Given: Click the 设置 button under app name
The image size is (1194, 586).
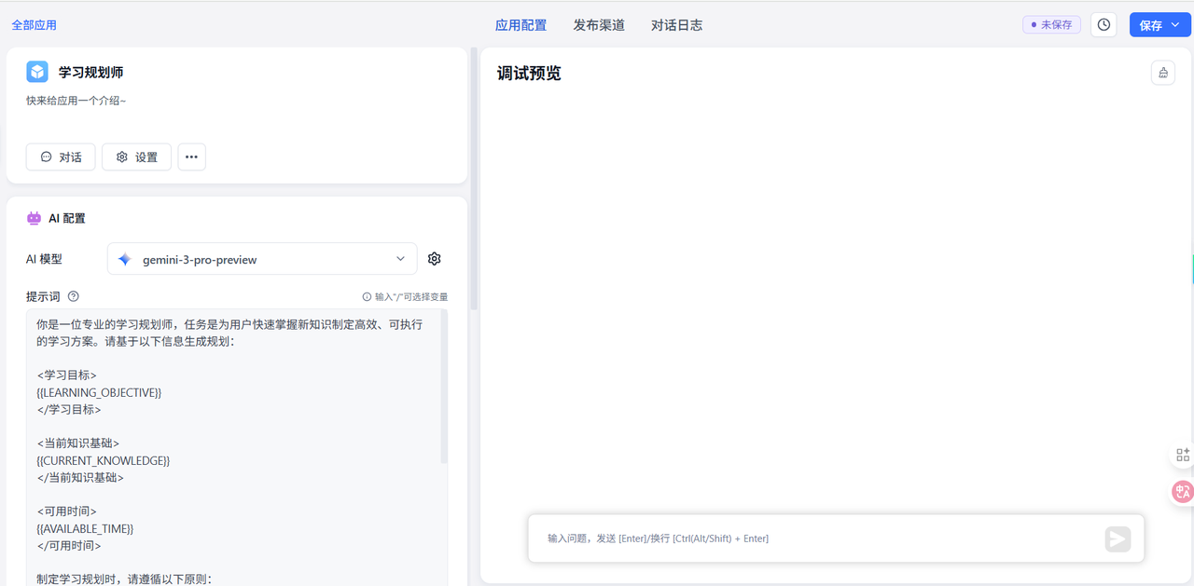Looking at the screenshot, I should tap(136, 157).
